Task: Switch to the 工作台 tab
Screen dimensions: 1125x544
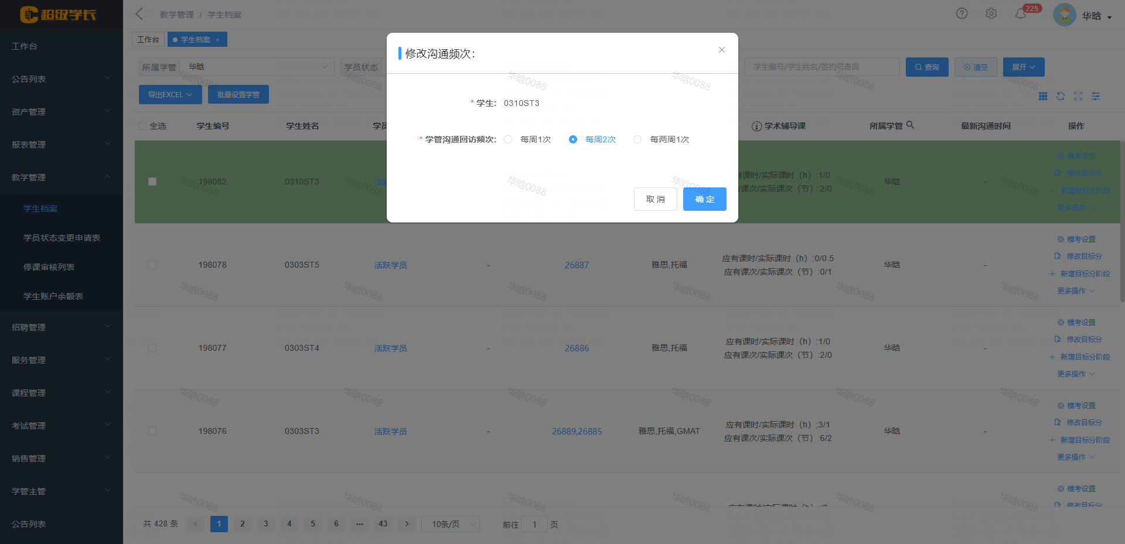Action: click(148, 39)
